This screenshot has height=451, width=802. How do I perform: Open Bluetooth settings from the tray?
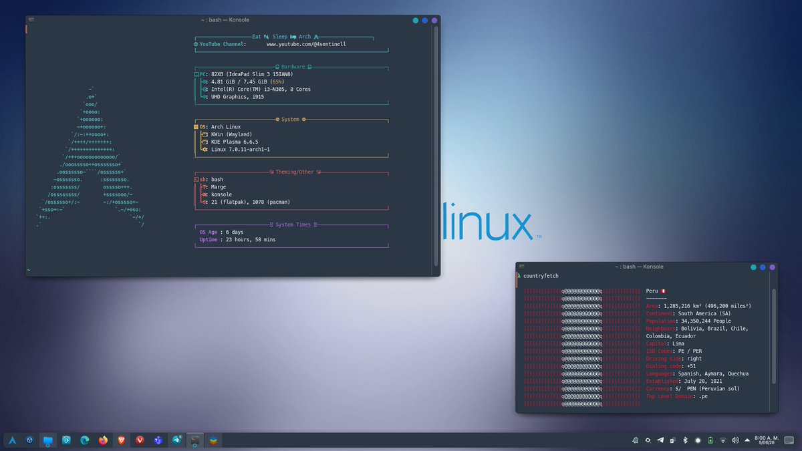point(685,440)
